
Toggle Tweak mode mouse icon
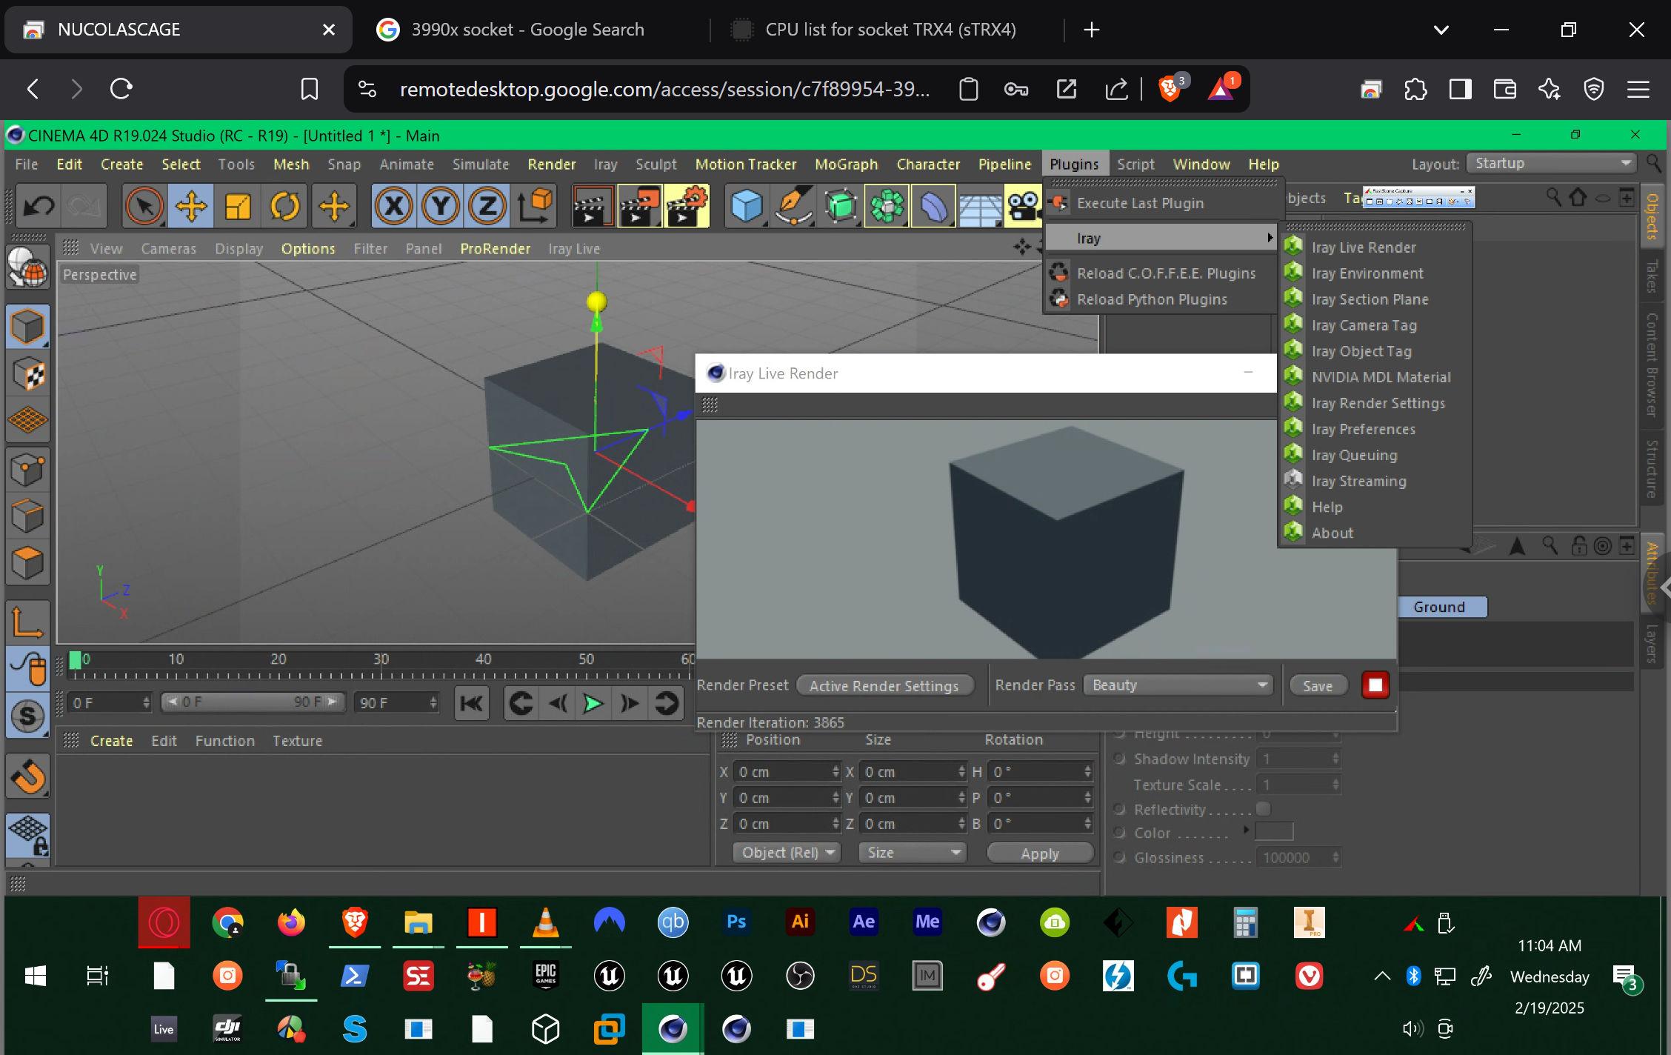tap(28, 668)
